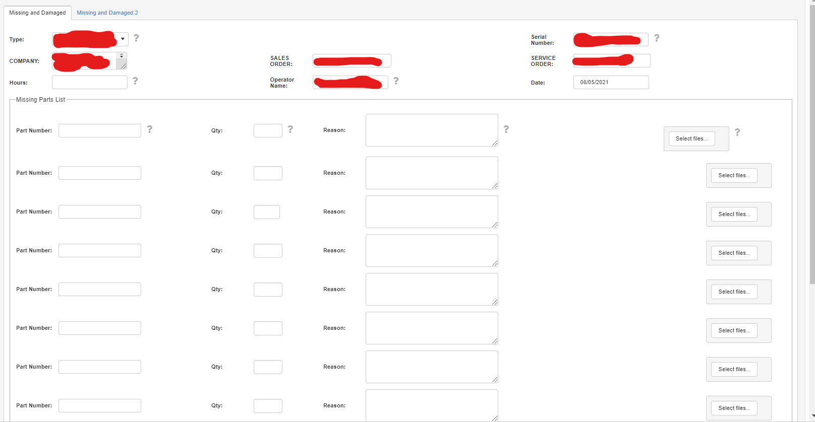
Task: Focus the third row Qty field
Action: 267,212
